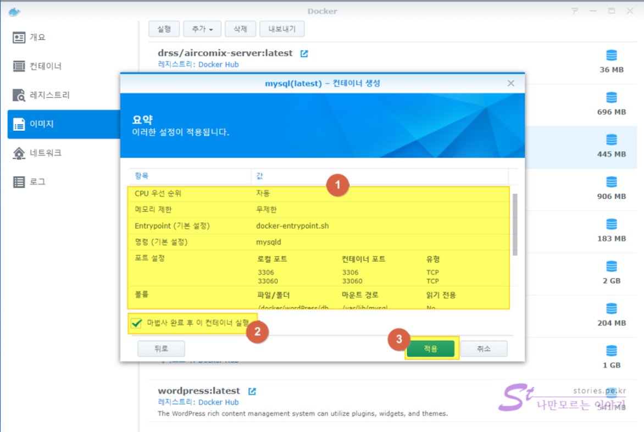
Task: Click the 레지스트리 registry search icon
Action: [x=19, y=95]
